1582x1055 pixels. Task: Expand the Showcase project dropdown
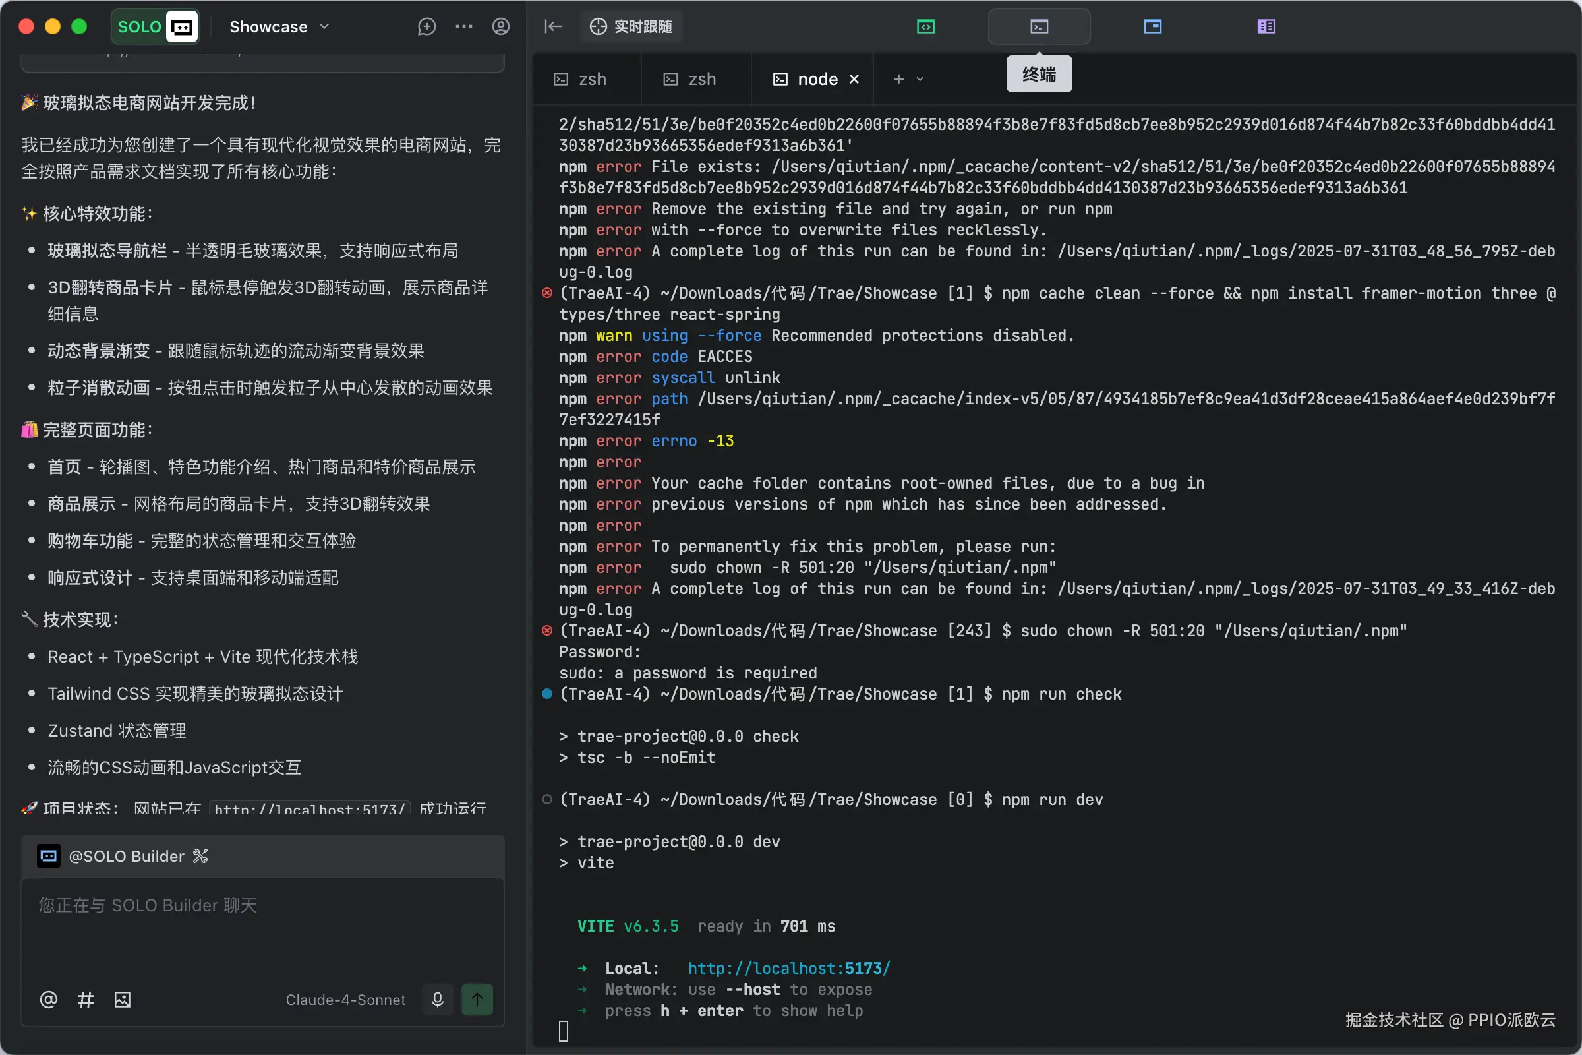(278, 27)
